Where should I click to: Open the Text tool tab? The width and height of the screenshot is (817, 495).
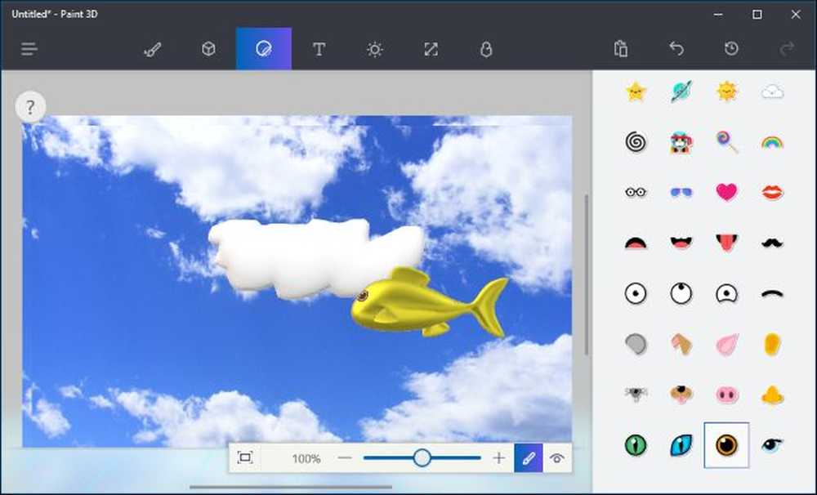(x=319, y=49)
